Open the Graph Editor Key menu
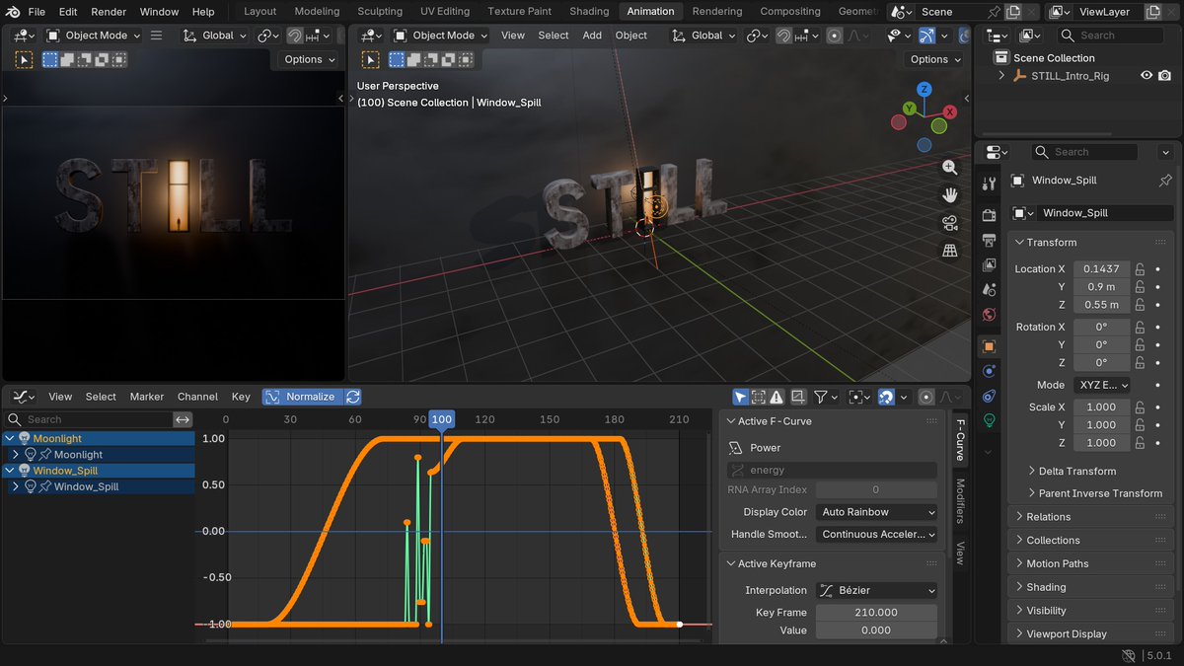The width and height of the screenshot is (1184, 666). [241, 397]
